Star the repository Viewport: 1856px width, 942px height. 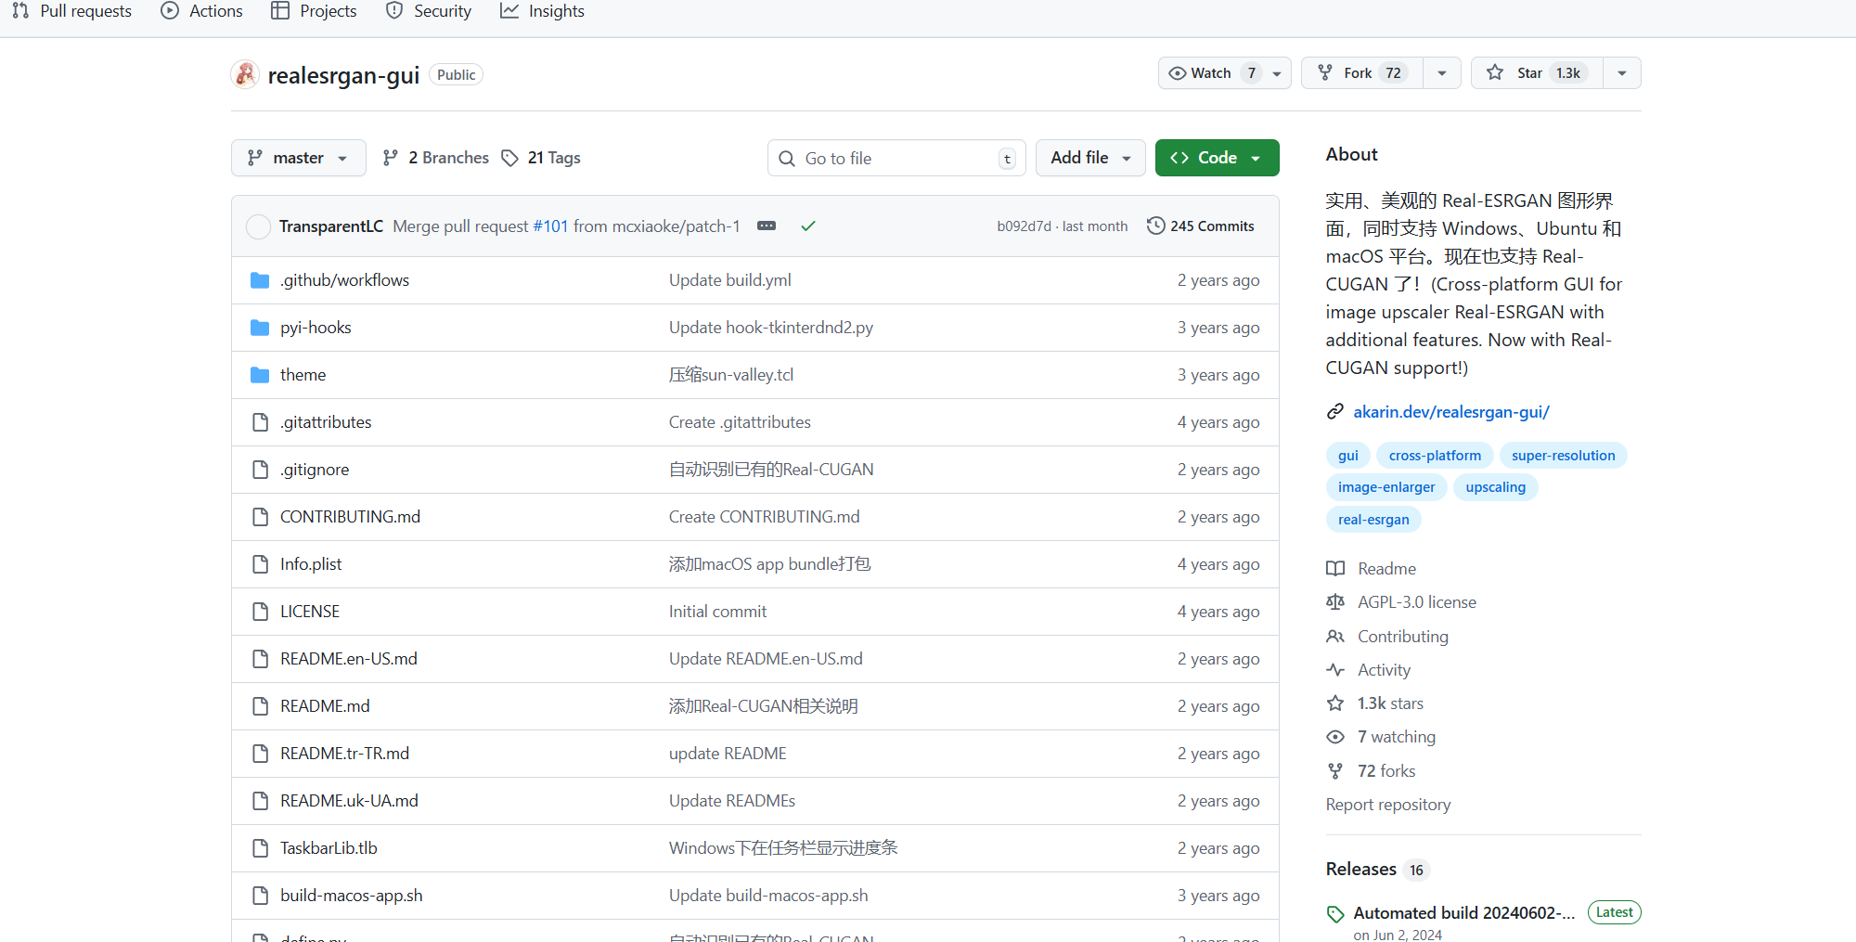[x=1537, y=73]
